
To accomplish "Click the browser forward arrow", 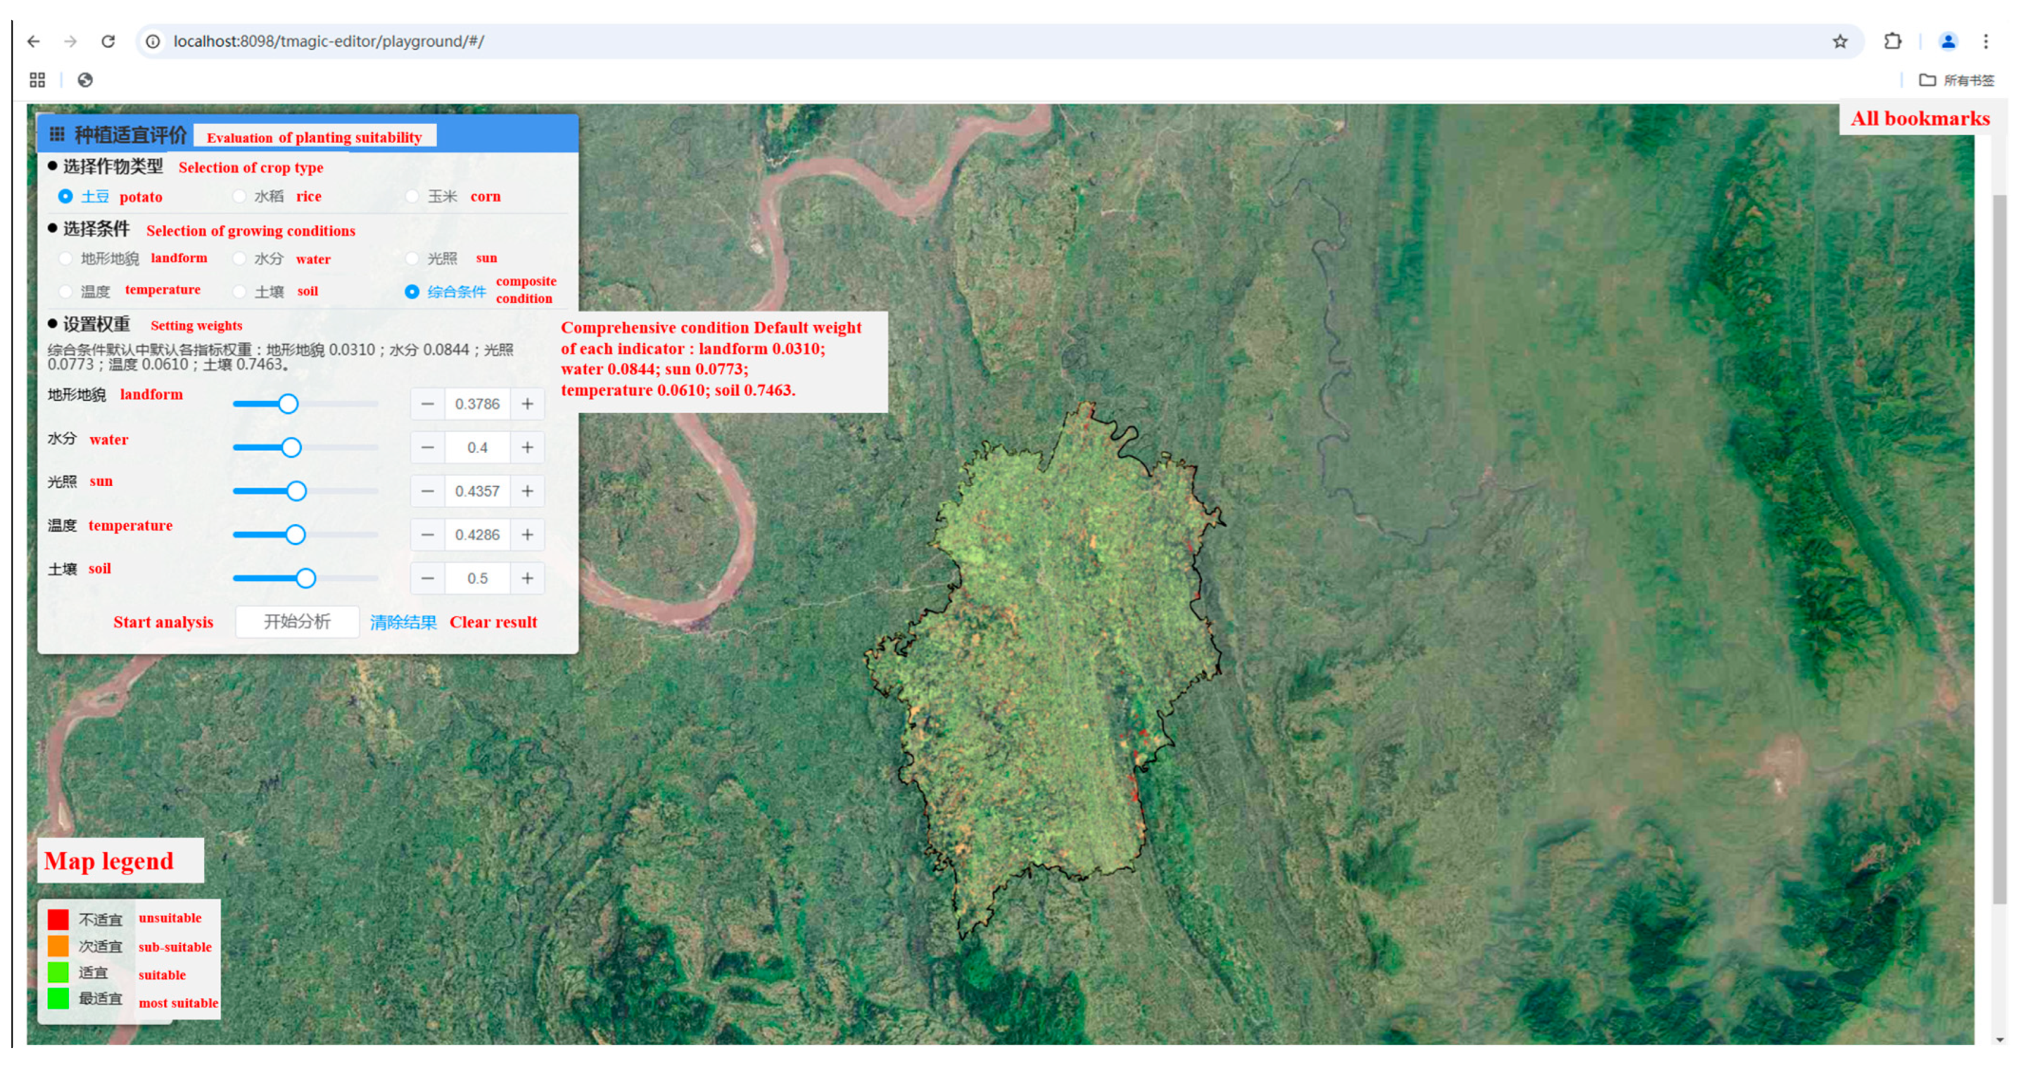I will (x=71, y=42).
